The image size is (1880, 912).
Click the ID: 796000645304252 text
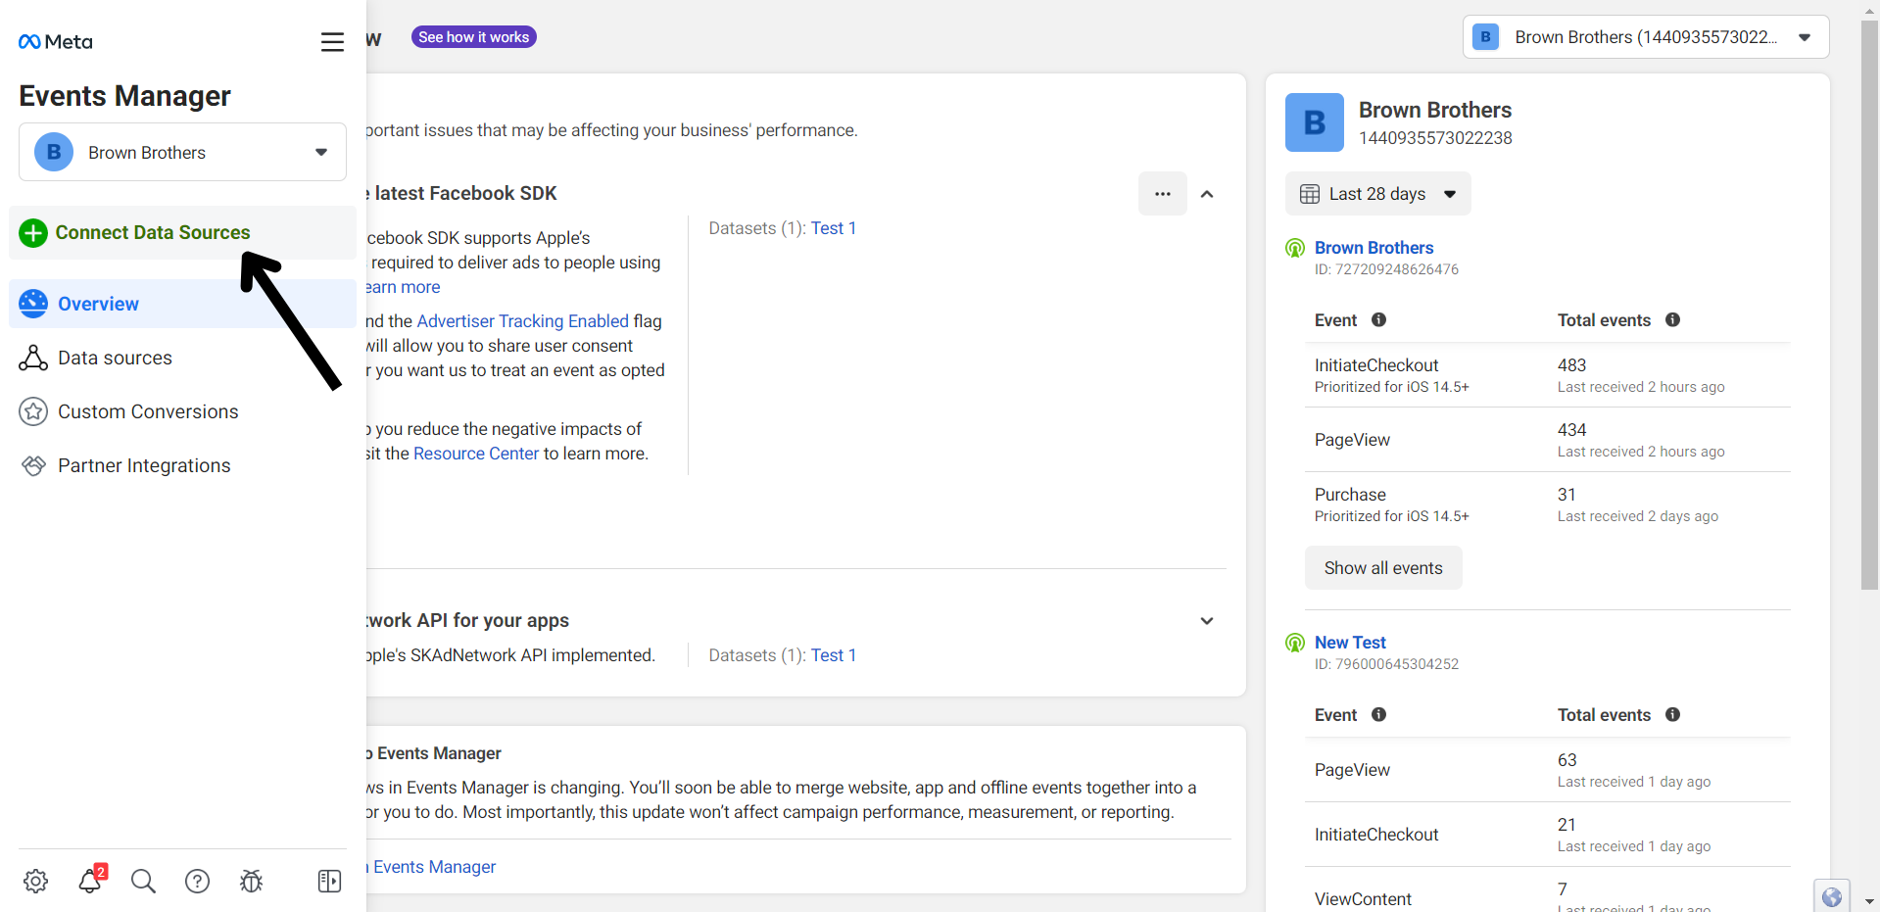click(x=1386, y=664)
